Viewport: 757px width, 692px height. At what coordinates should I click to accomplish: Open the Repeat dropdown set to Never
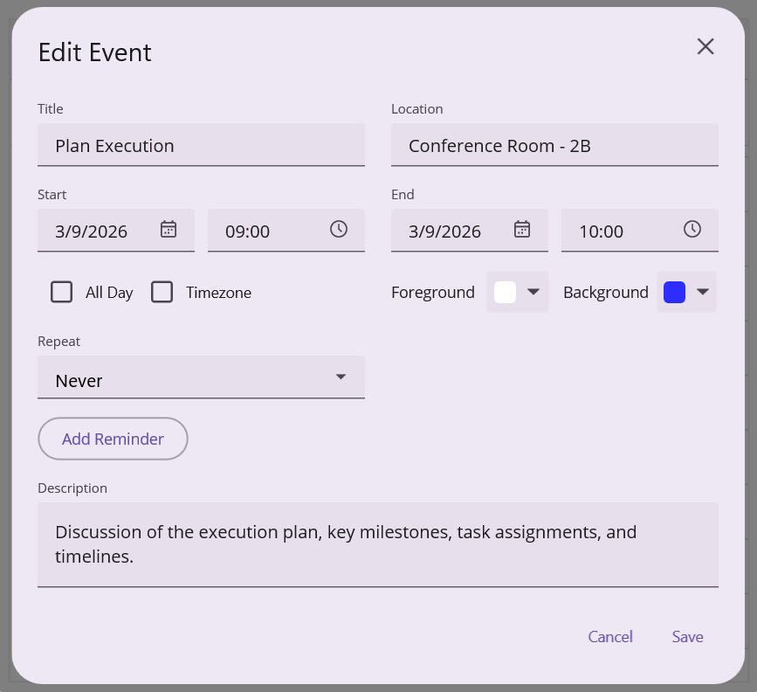pos(202,377)
